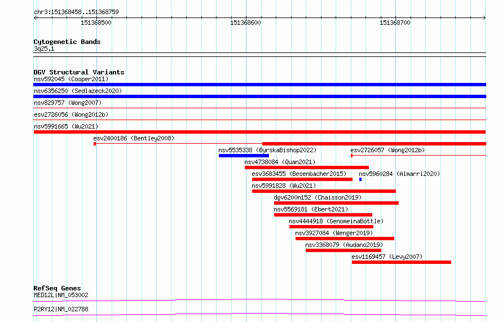Viewport: 502px width, 322px height.
Task: Select the dgv6200n152 (Chaisson2019) label
Action: [x=318, y=197]
